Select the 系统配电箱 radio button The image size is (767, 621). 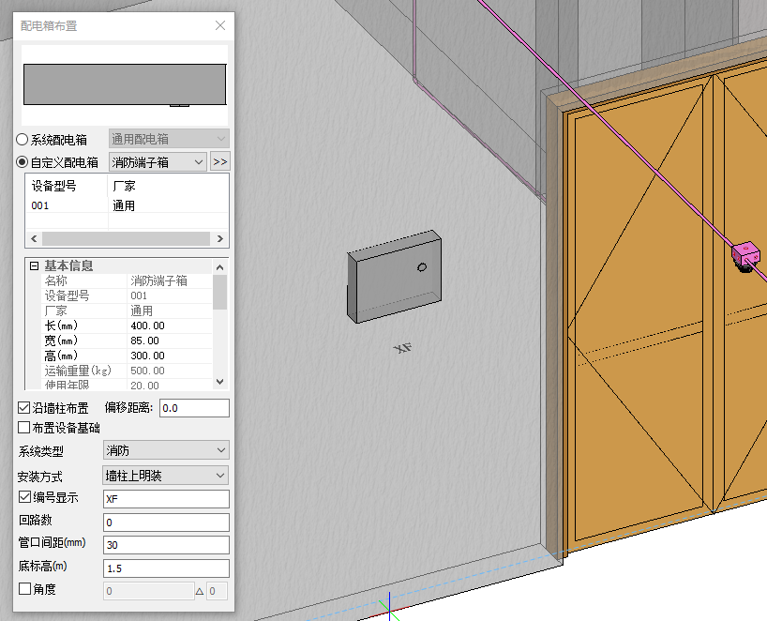click(23, 139)
